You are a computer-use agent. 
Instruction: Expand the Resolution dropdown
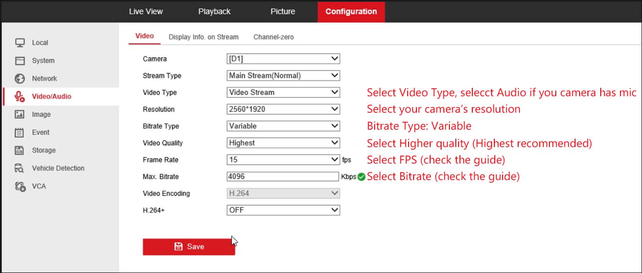(283, 109)
